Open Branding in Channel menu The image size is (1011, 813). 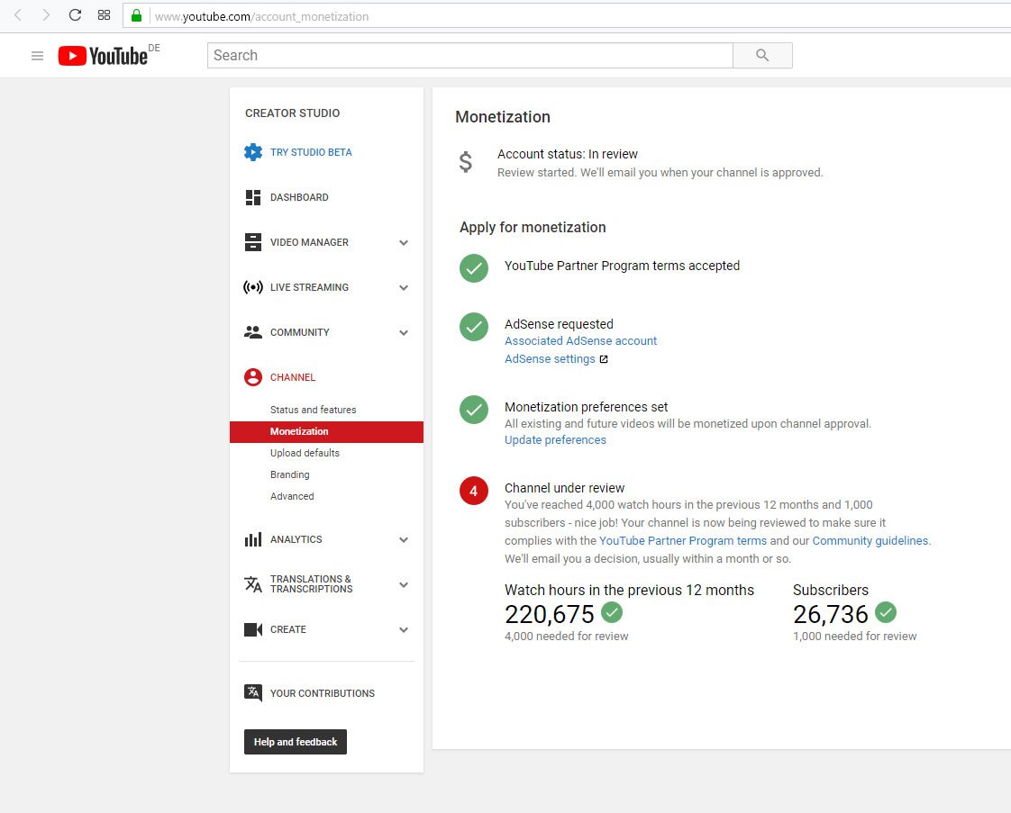point(290,474)
